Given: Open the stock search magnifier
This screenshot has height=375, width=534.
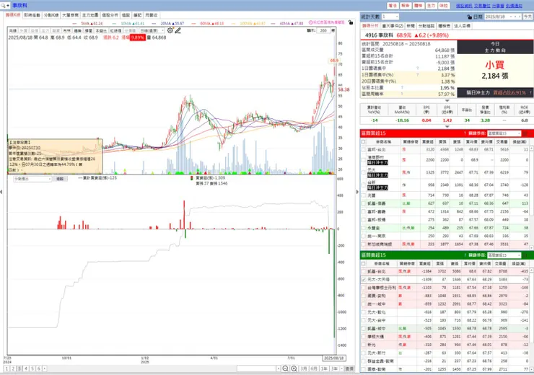Looking at the screenshot, I should tap(3, 6).
